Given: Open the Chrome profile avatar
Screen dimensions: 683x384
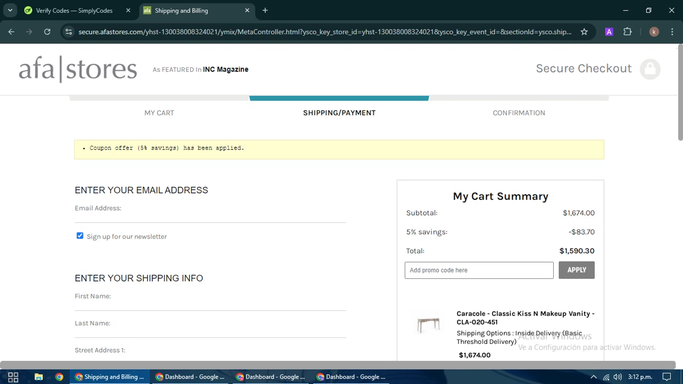Looking at the screenshot, I should [x=654, y=32].
